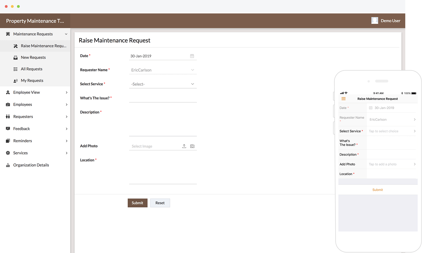The image size is (423, 253).
Task: Collapse the Maintenance Requests section chevron
Action: coord(66,34)
